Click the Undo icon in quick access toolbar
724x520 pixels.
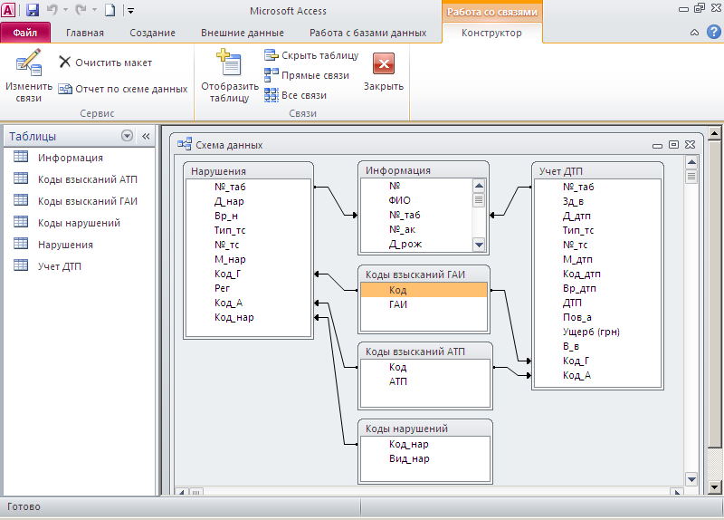coord(52,10)
